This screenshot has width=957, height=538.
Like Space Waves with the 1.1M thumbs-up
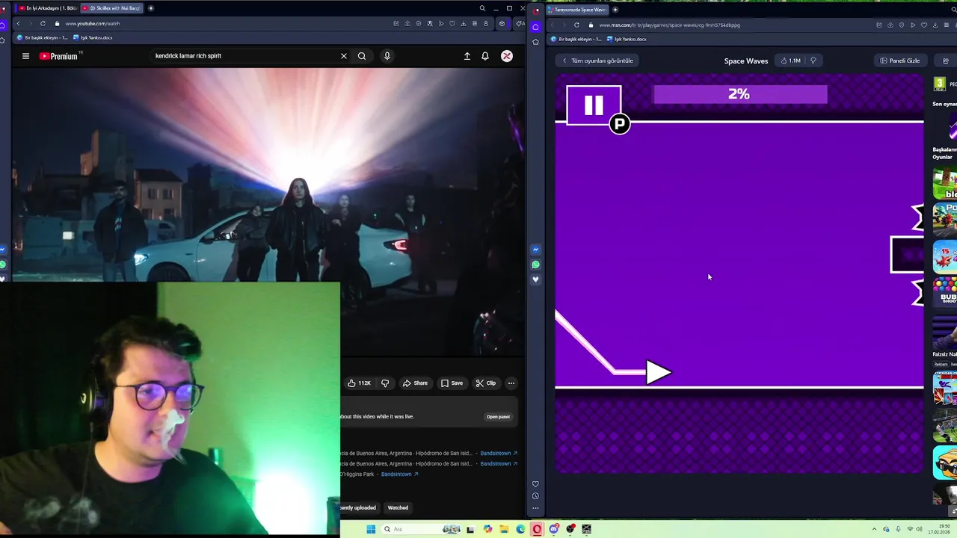click(x=790, y=61)
